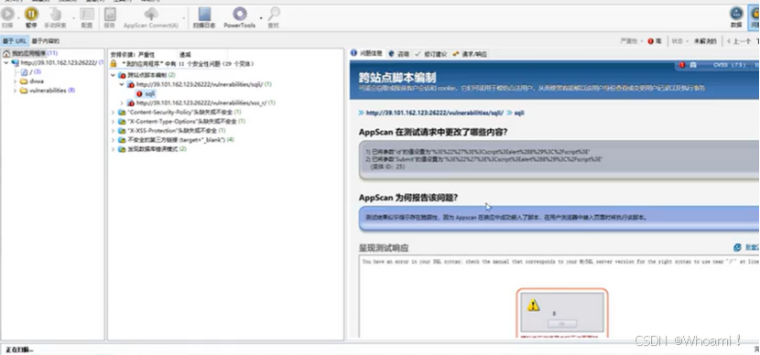Click the AppScan Connect cloud icon
Viewport: 760px width, 355px height.
[151, 14]
